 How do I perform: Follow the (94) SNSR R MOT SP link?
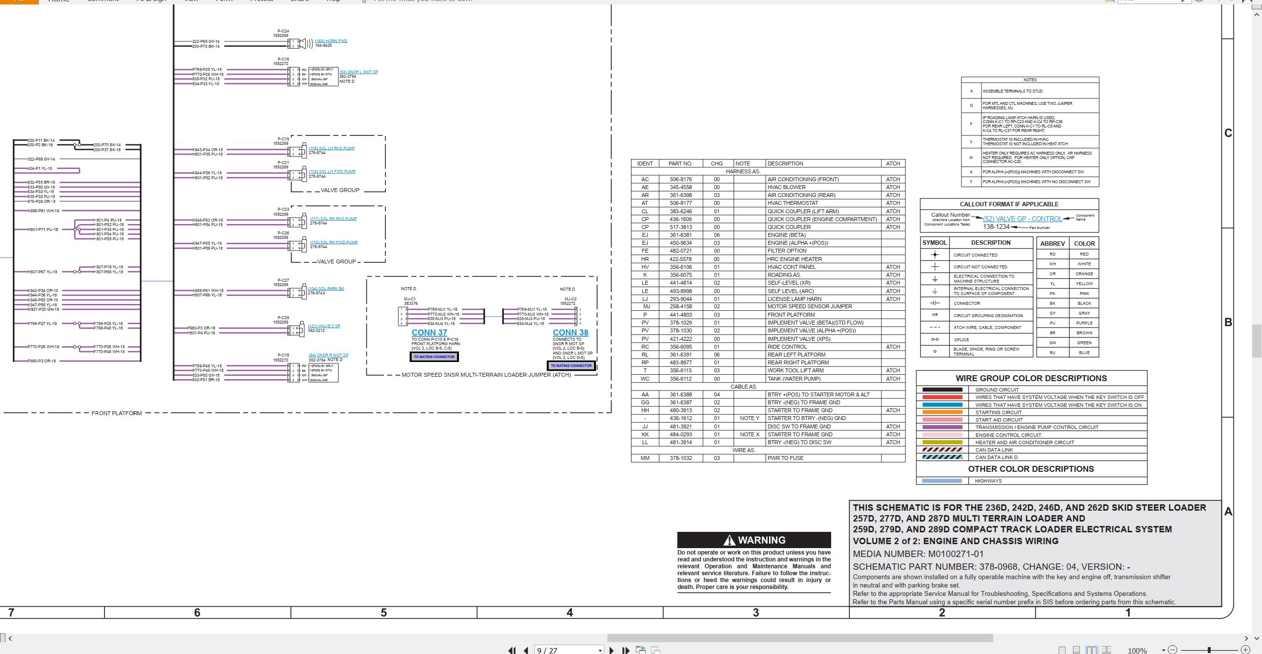pos(328,355)
